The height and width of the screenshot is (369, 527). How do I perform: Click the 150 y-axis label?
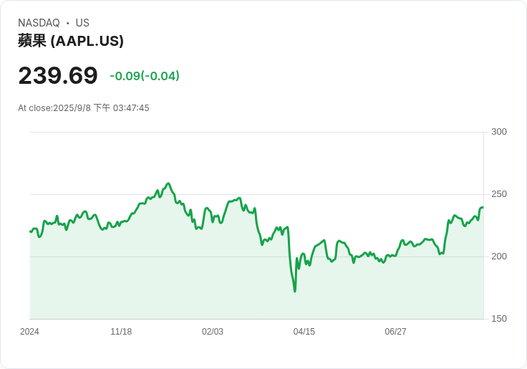(499, 319)
